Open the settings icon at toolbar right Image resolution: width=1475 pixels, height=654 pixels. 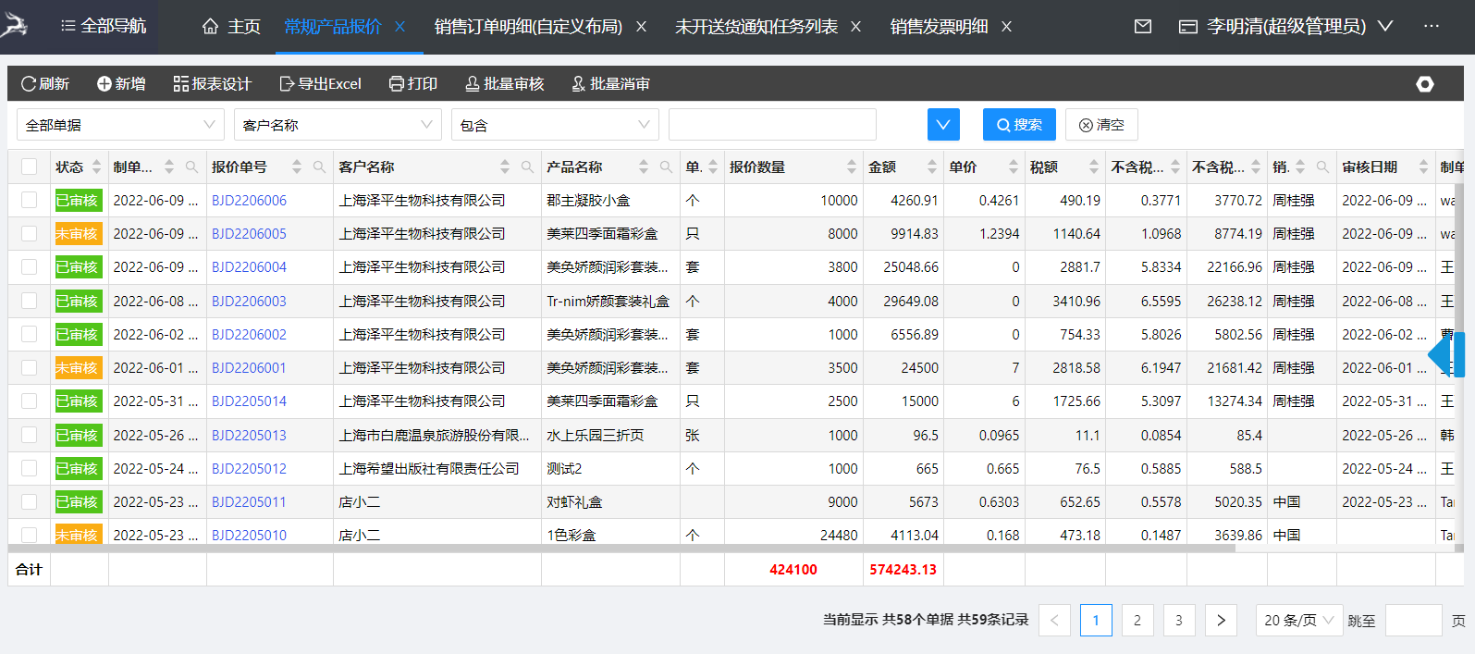[x=1424, y=84]
